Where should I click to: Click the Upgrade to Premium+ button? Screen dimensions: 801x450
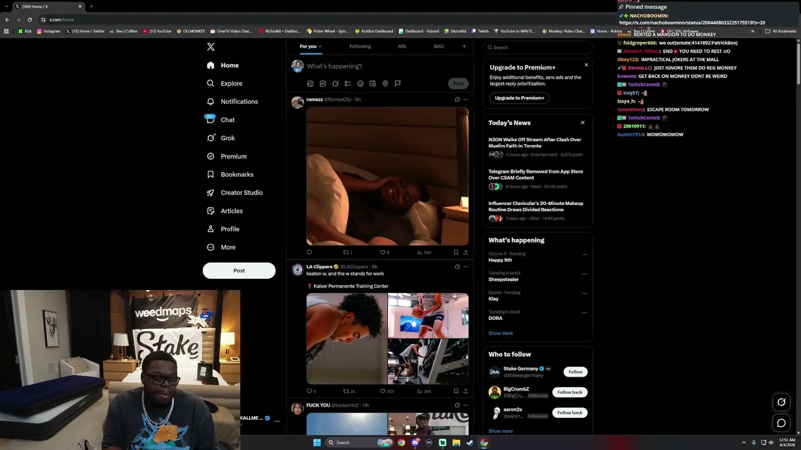(x=519, y=98)
